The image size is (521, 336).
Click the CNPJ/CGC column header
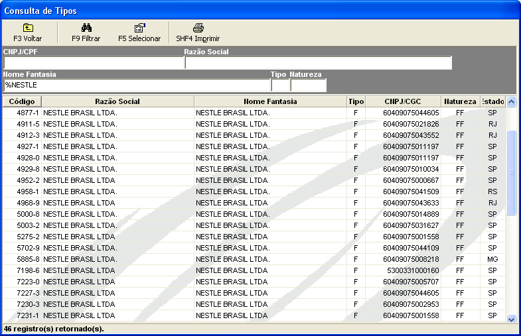pyautogui.click(x=403, y=101)
